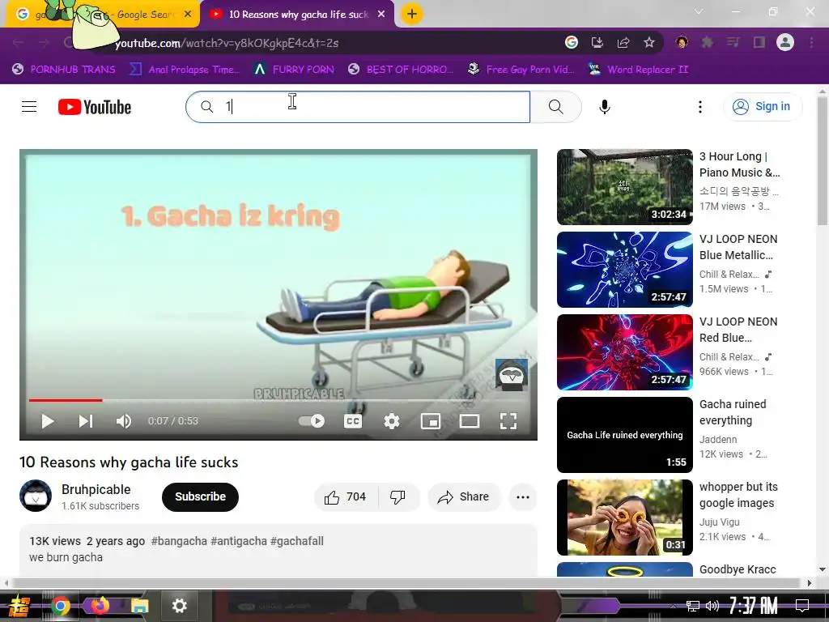Click the taskbar clock showing 7:37 AM
829x622 pixels.
click(753, 606)
